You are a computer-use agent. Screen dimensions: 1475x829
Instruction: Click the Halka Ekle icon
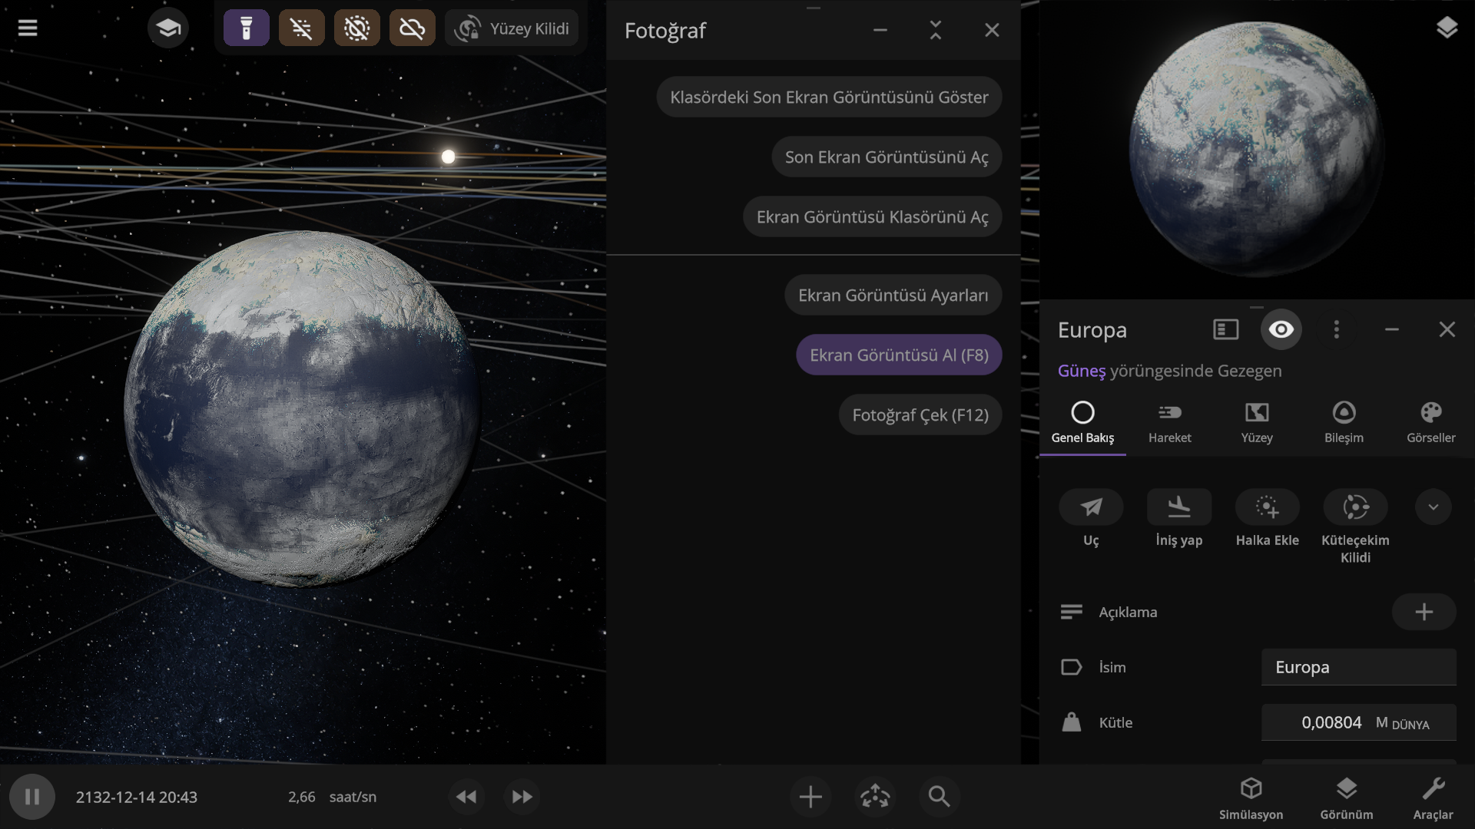pos(1268,507)
